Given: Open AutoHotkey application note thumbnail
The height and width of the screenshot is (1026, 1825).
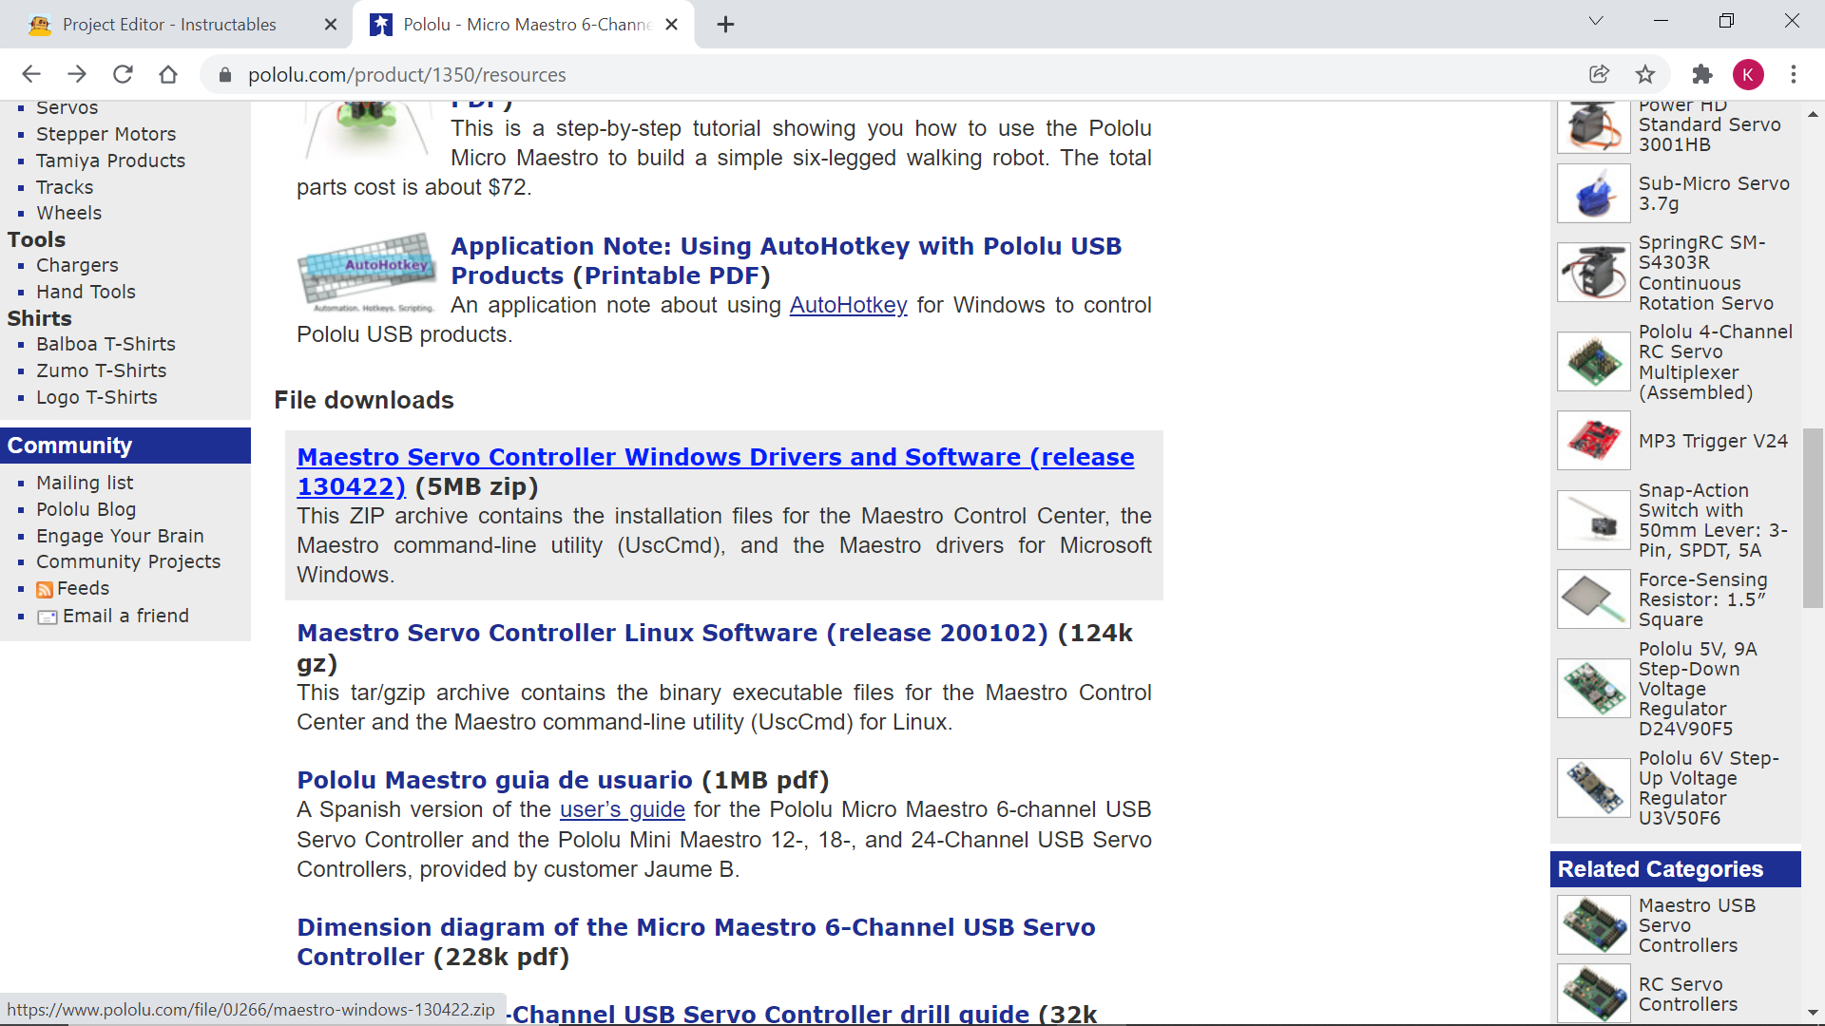Looking at the screenshot, I should tap(368, 272).
